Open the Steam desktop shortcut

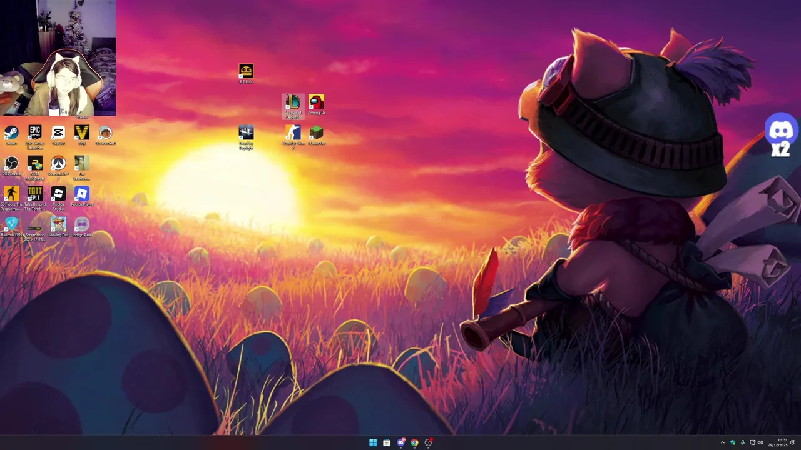click(11, 135)
